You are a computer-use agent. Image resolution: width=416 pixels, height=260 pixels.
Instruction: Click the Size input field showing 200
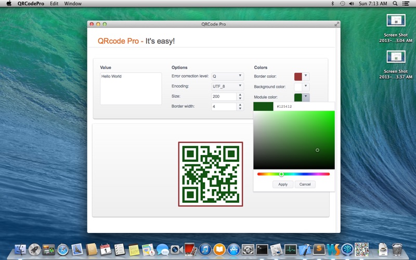(224, 97)
